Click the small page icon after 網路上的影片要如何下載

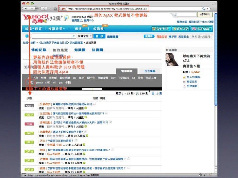click(85, 131)
